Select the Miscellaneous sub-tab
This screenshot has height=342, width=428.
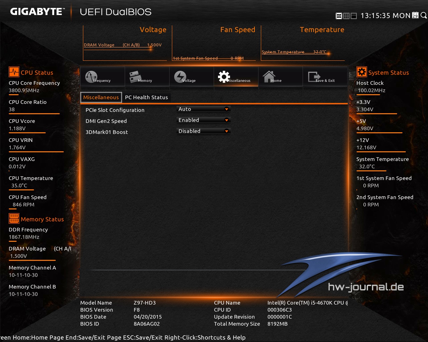pyautogui.click(x=101, y=97)
